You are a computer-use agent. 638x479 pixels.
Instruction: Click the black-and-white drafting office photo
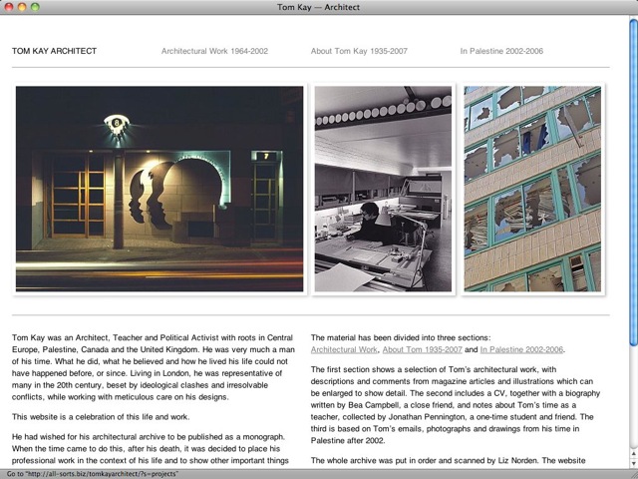383,189
